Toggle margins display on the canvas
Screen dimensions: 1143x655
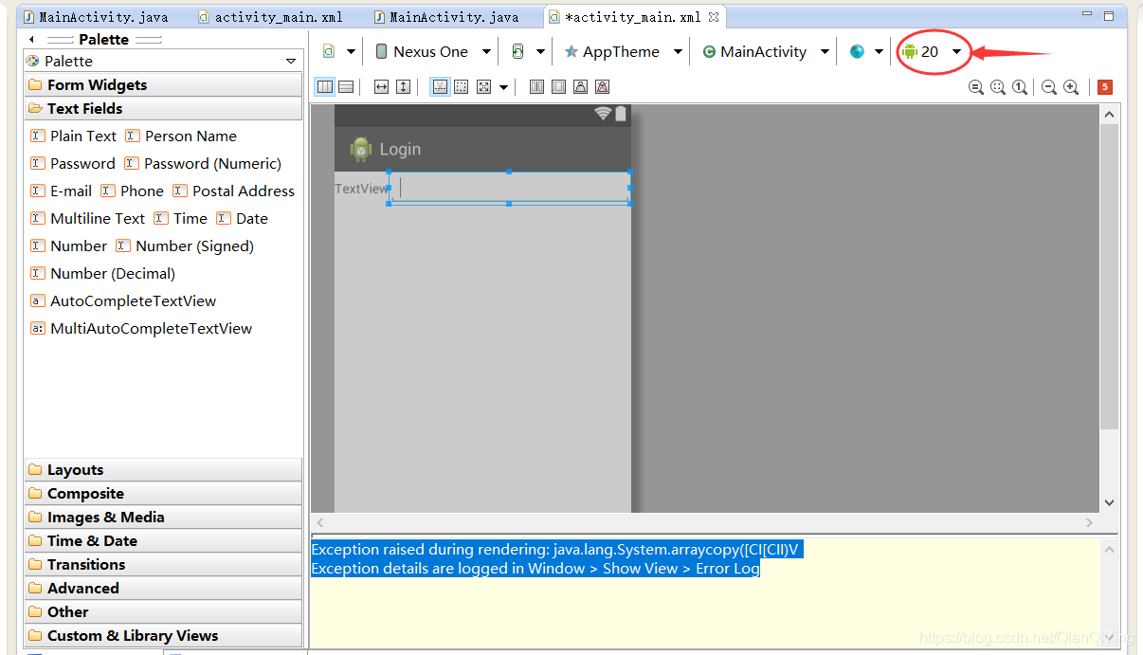pos(460,86)
